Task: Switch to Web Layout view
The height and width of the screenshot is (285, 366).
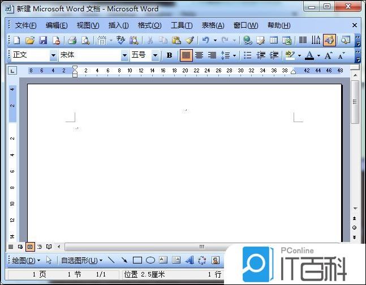Action: coord(20,247)
